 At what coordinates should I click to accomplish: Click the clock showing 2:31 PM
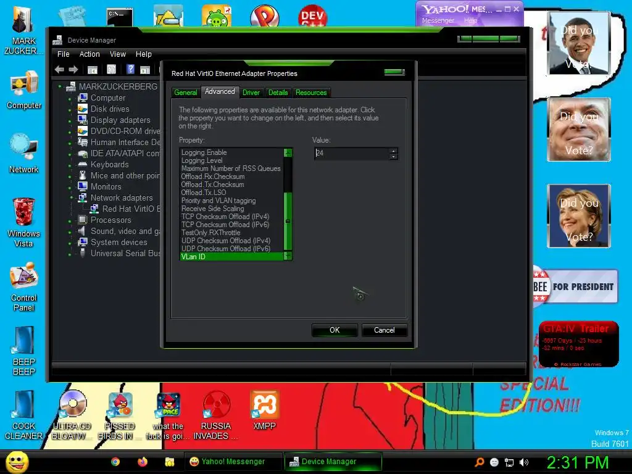point(577,462)
